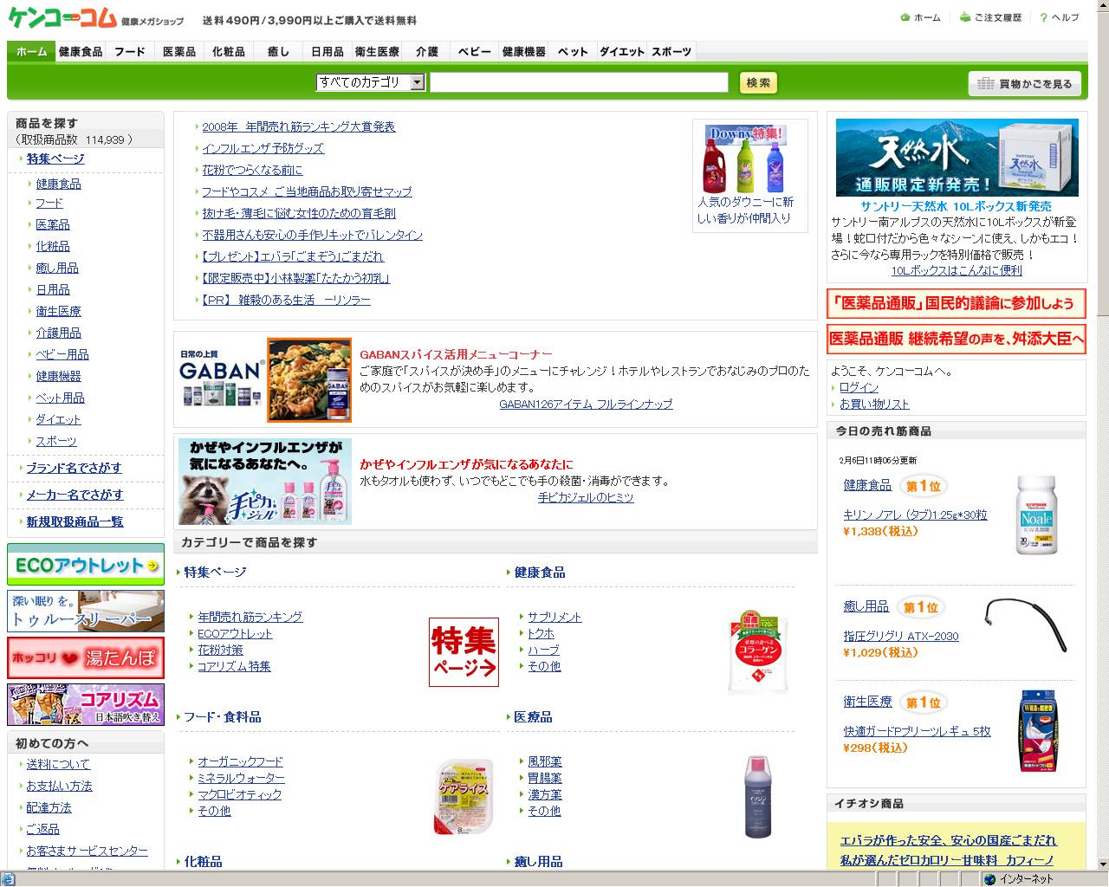The height and width of the screenshot is (887, 1109).
Task: Click the 快適ガード mask product image
Action: click(1037, 730)
